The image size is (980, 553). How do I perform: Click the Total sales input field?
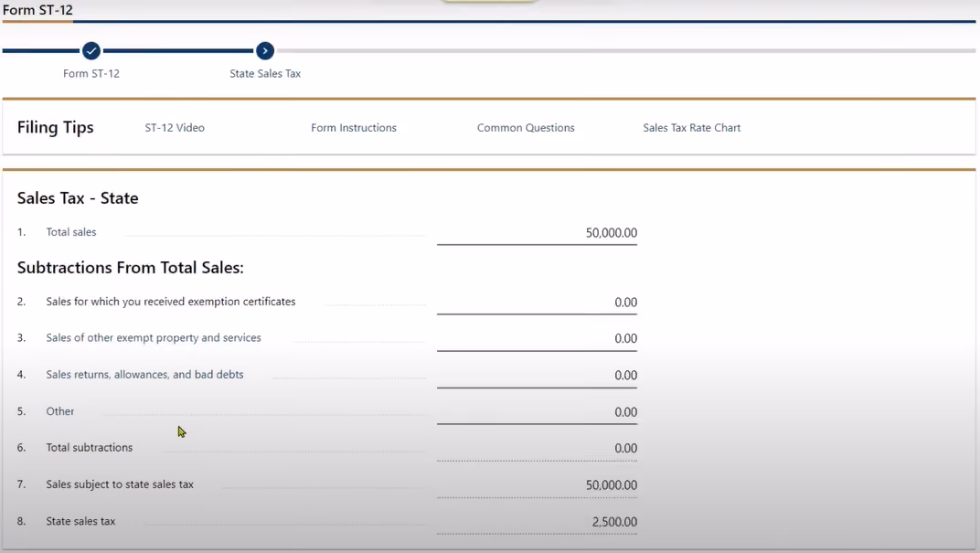pos(537,233)
